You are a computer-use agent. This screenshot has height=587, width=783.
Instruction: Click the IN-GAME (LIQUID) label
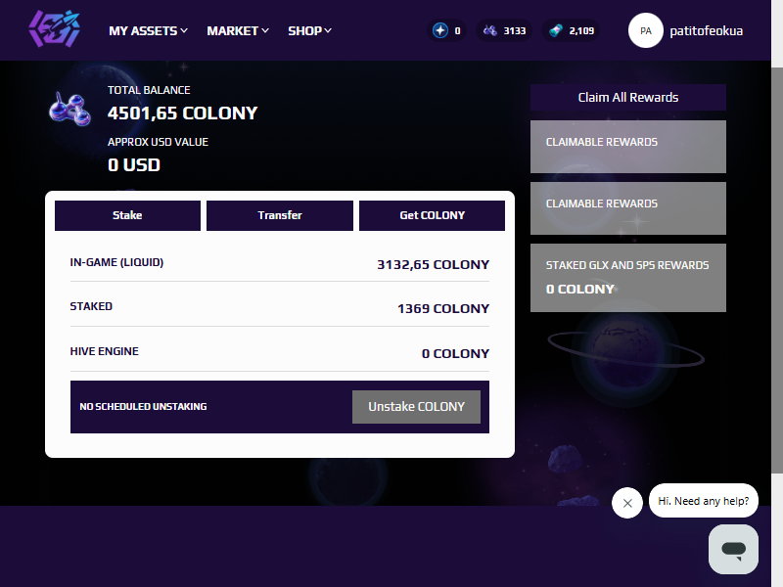click(x=116, y=262)
